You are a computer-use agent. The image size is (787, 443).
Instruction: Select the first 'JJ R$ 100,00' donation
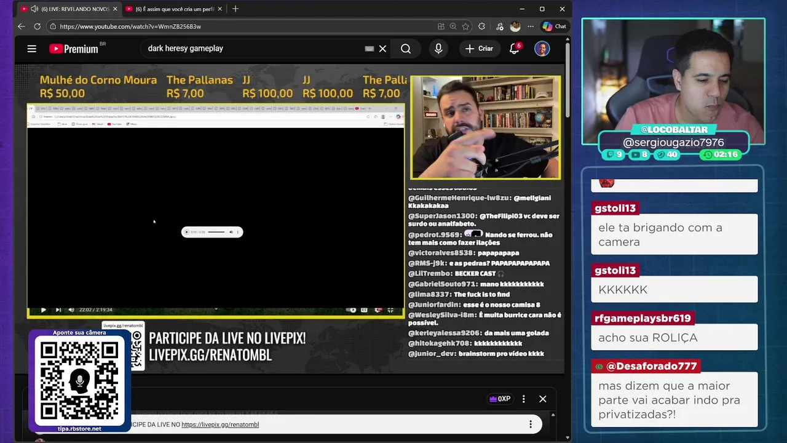coord(267,87)
